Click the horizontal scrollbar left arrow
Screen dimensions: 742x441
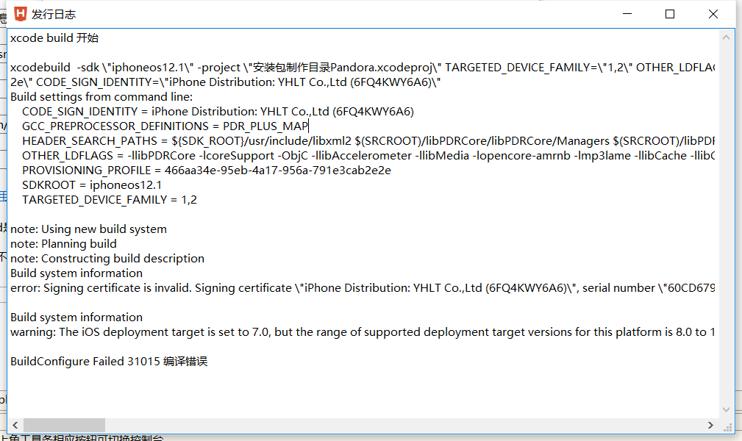(15, 425)
